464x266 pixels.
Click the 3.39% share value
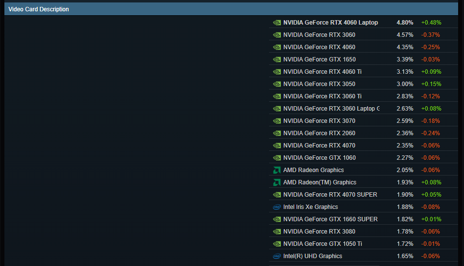[x=405, y=59]
